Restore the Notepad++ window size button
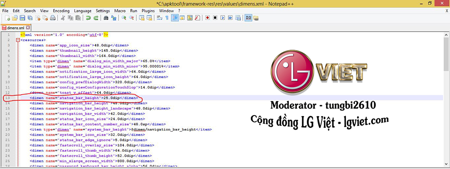The image size is (450, 169). tap(429, 3)
